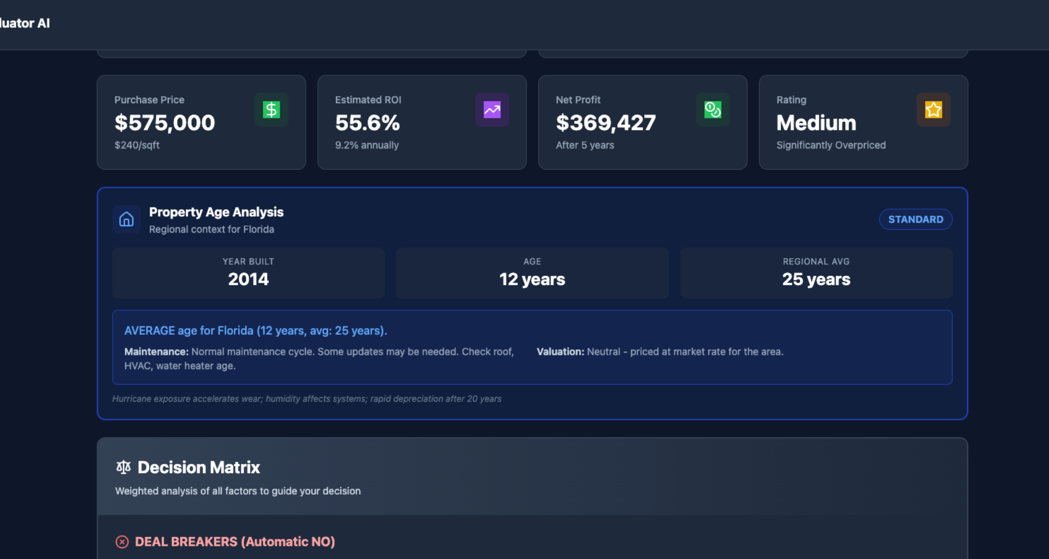The height and width of the screenshot is (559, 1049).
Task: Click the Significantly Overpriced label
Action: click(x=831, y=145)
